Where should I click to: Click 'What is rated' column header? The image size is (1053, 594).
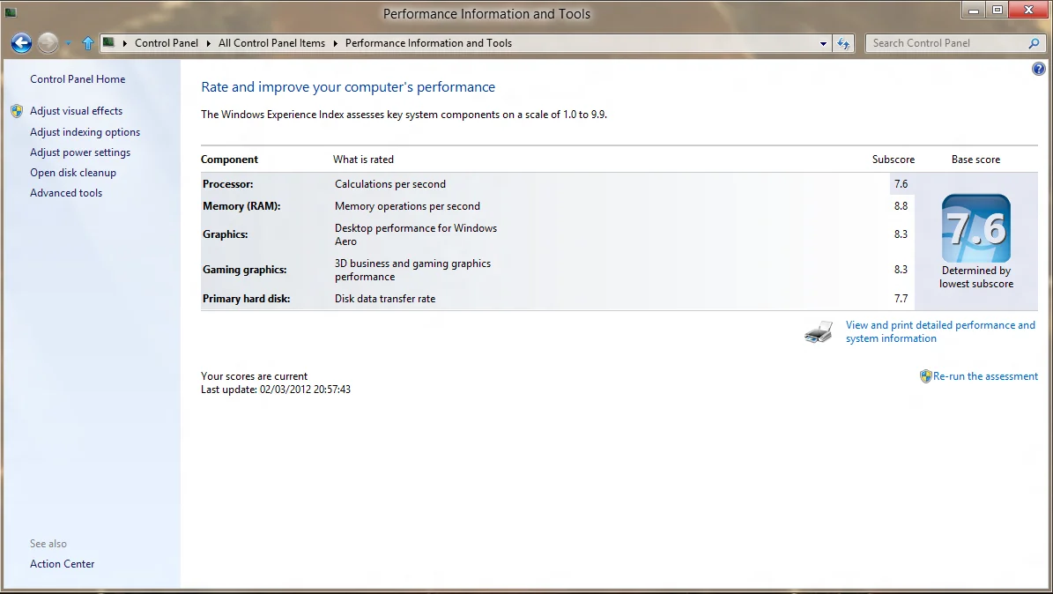click(x=363, y=160)
